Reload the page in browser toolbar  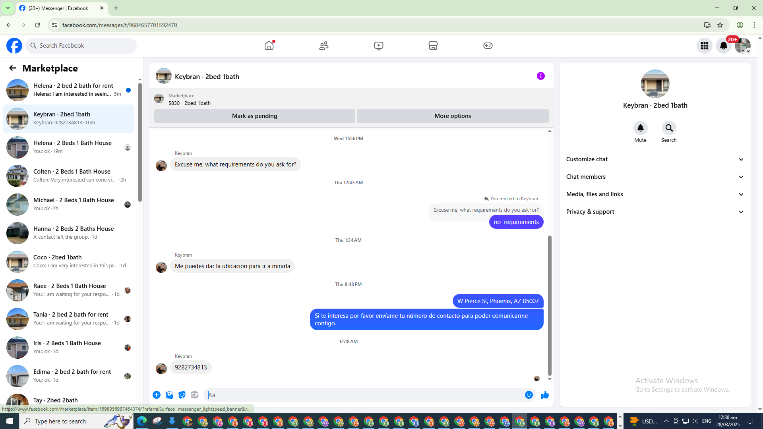37,25
